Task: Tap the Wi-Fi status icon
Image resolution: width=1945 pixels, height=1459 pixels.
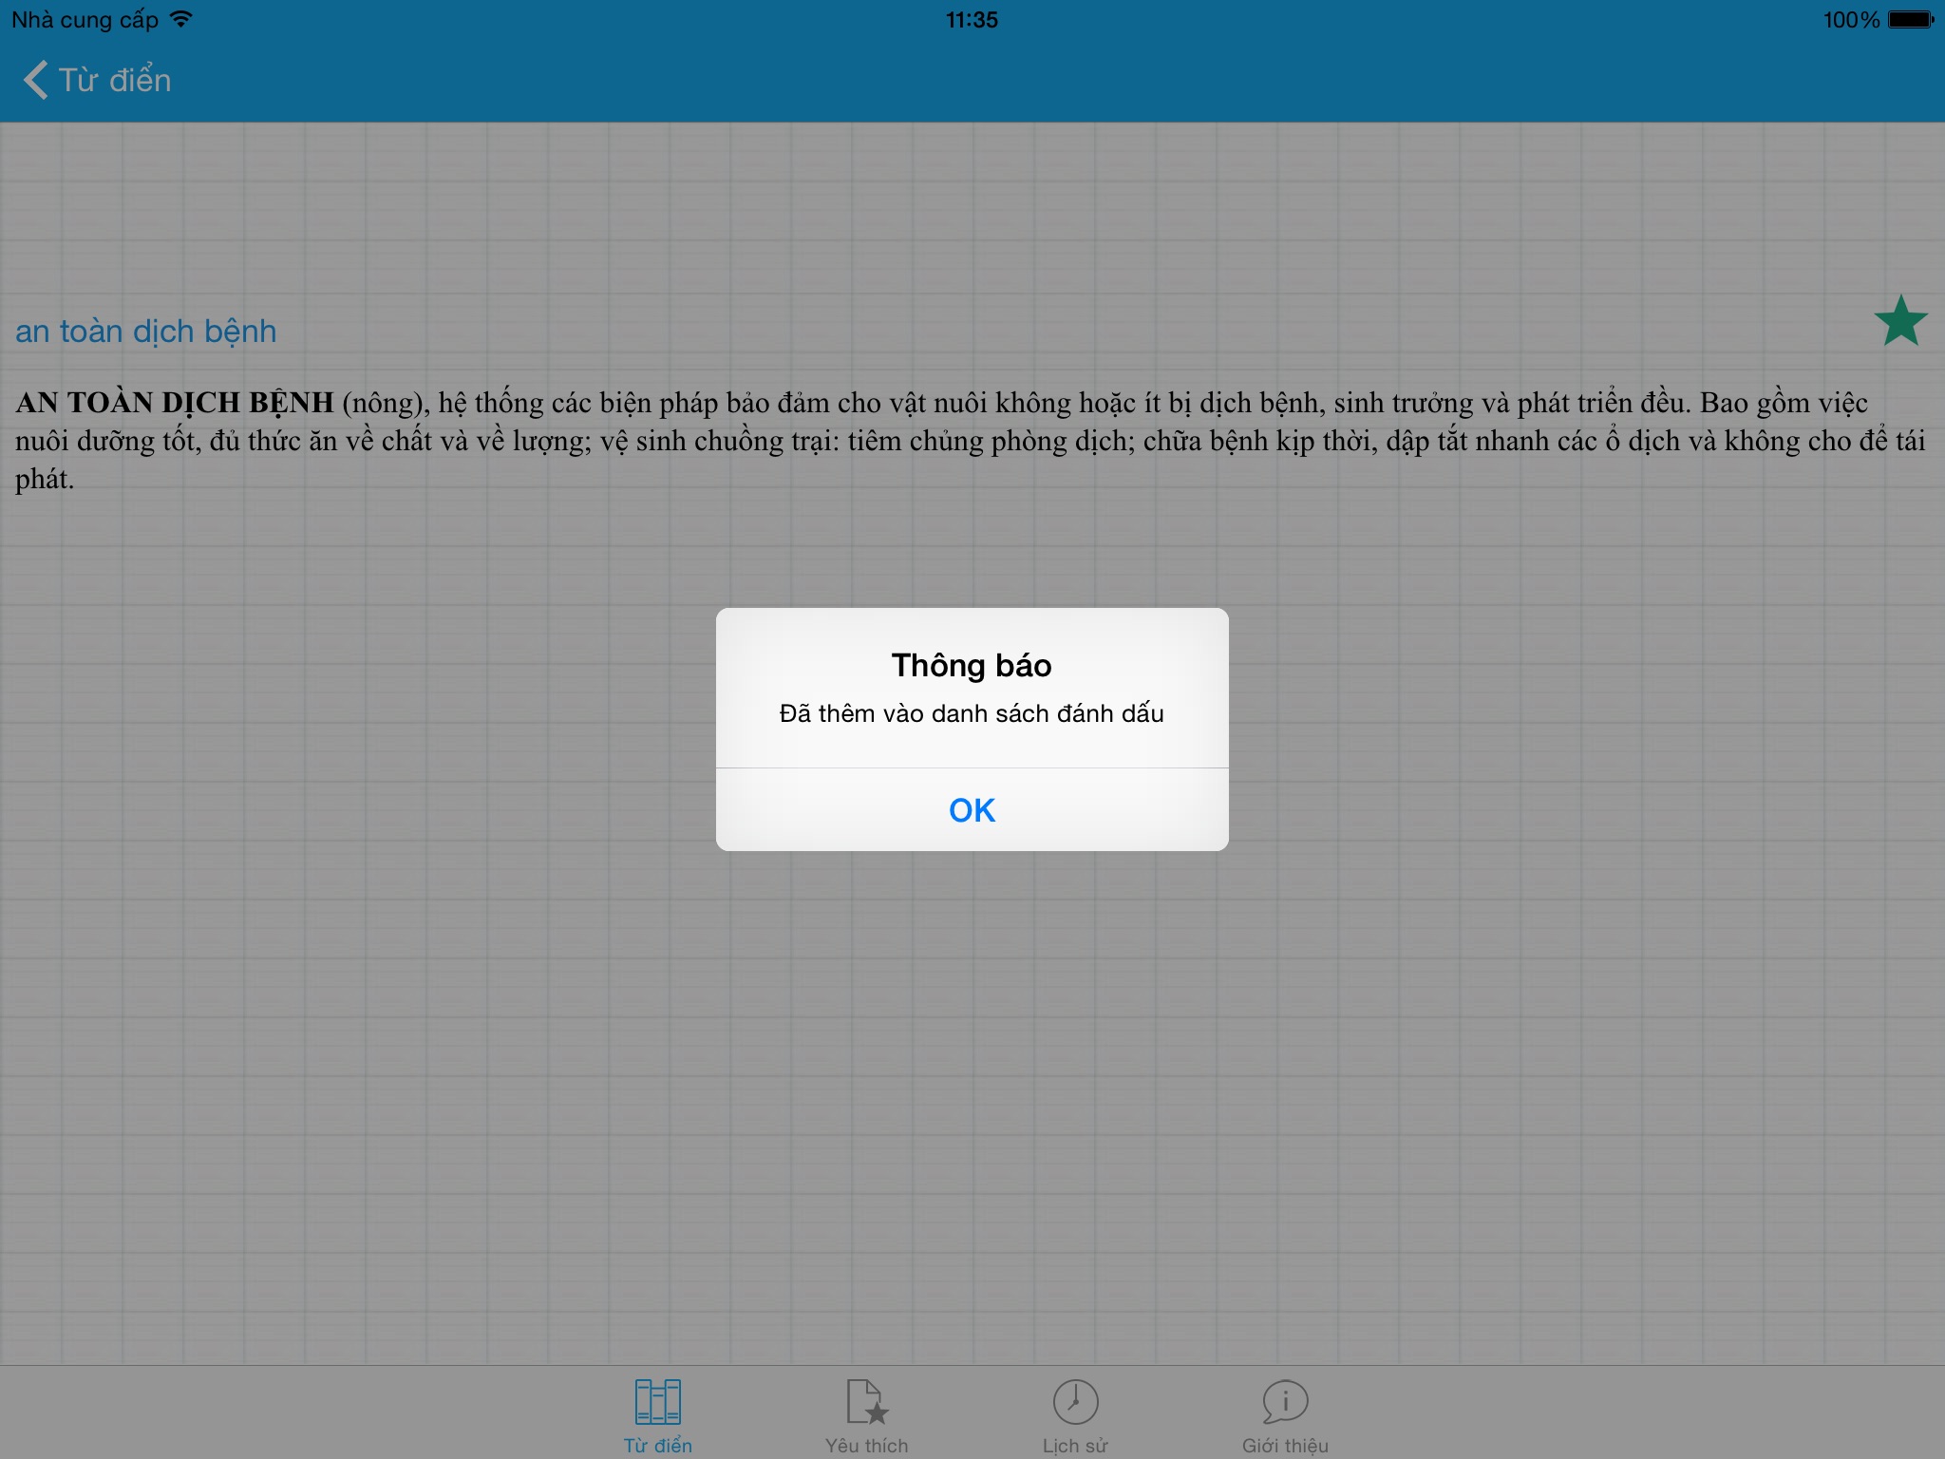Action: [180, 19]
